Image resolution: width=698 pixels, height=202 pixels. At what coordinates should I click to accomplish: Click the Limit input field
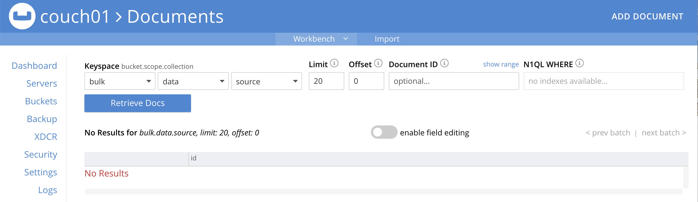click(326, 81)
